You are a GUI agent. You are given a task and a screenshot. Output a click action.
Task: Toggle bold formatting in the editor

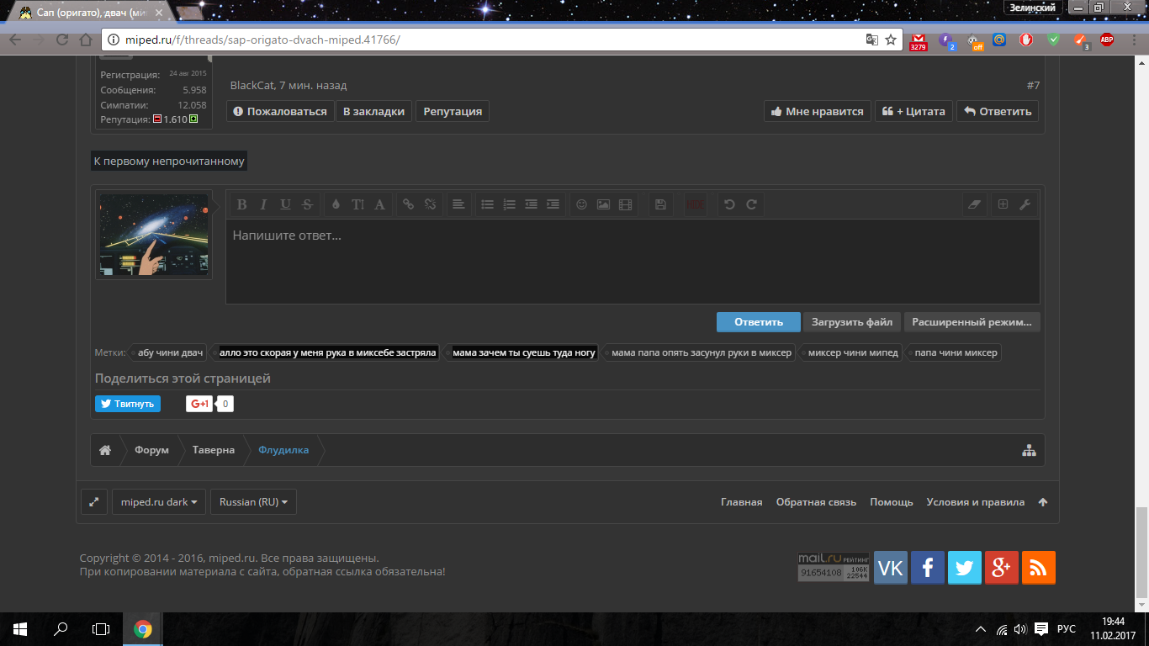(241, 204)
